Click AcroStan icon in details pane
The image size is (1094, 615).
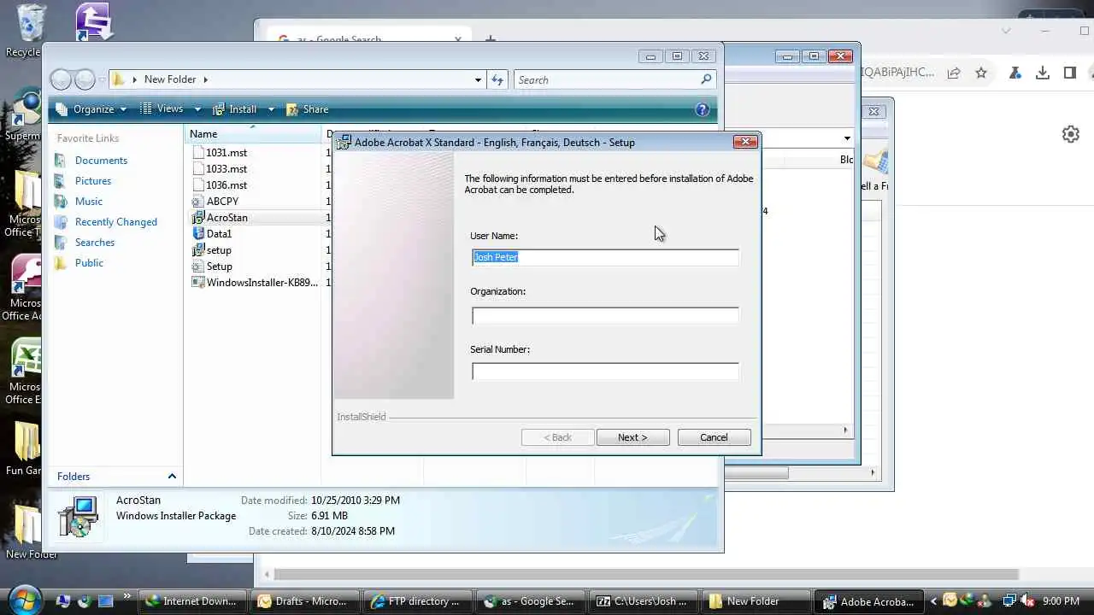(x=79, y=517)
